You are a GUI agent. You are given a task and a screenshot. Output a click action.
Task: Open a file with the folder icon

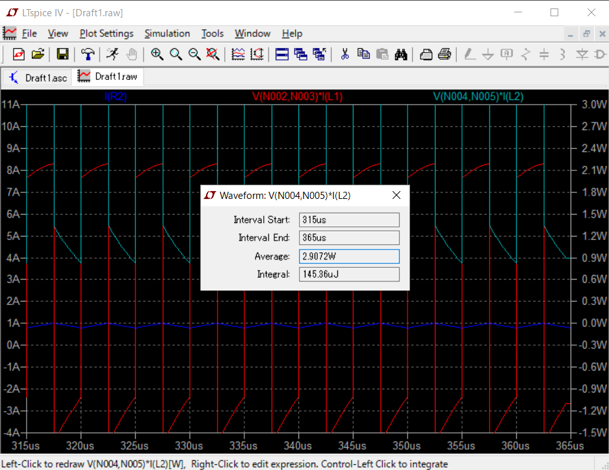(38, 54)
